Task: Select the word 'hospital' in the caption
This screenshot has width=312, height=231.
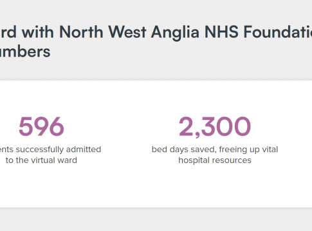Action: 196,160
